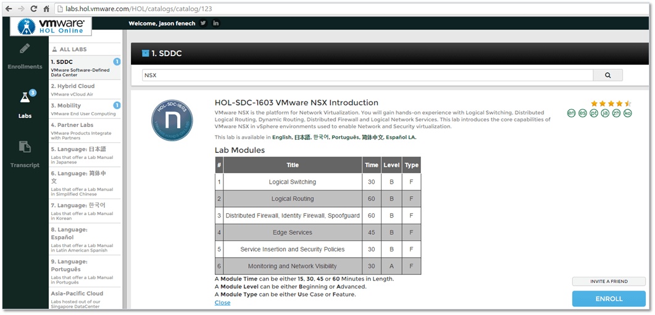Viewport: 655px width, 315px height.
Task: Select 1. SDDC catalog
Action: [x=85, y=68]
